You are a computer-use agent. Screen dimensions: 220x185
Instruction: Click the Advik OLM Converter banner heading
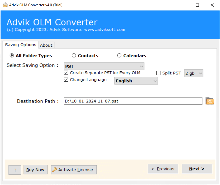click(x=52, y=22)
